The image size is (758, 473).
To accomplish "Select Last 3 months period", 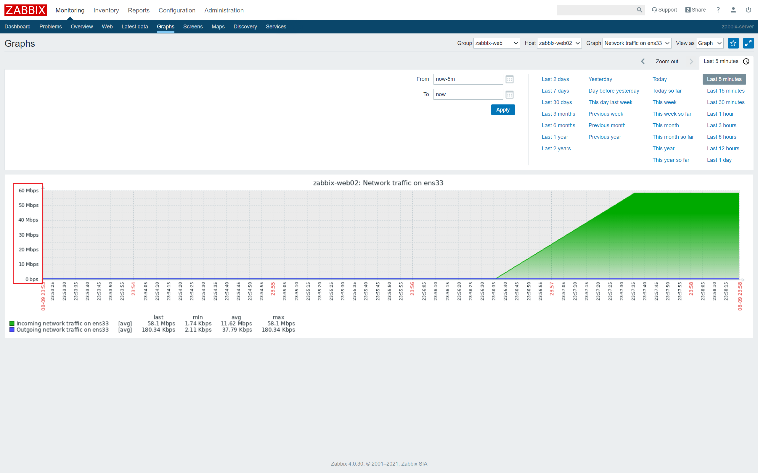I will [558, 114].
